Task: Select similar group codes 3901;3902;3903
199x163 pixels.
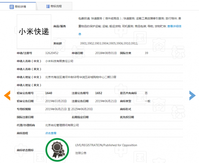Action: point(109,44)
